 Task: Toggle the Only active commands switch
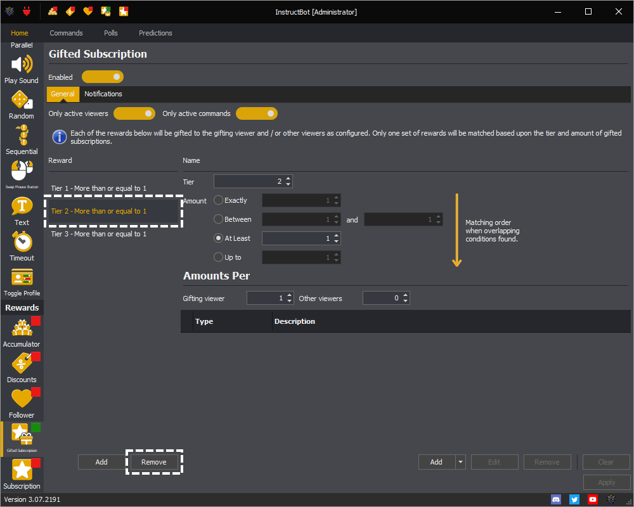[x=257, y=113]
